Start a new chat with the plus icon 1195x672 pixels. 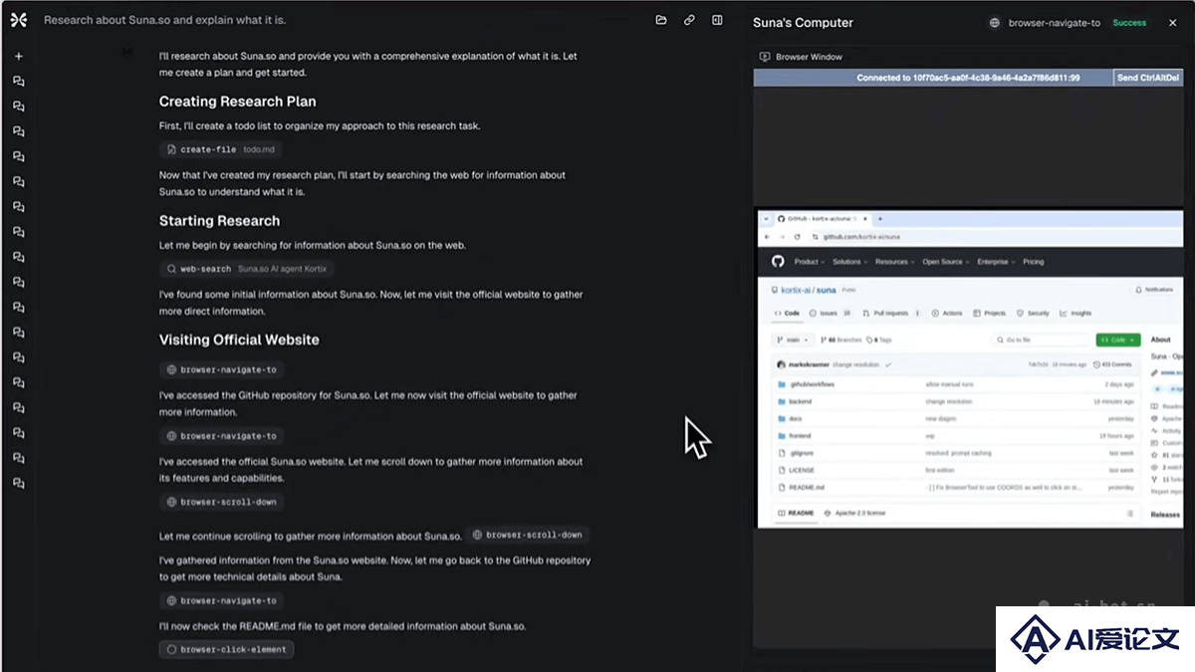[18, 57]
